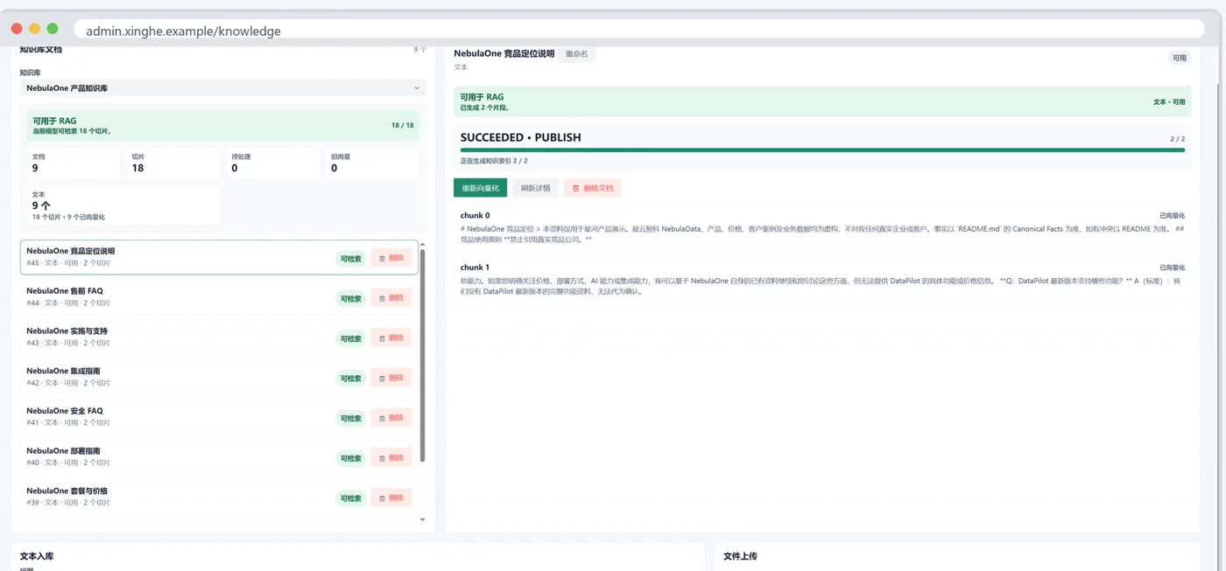Click the 可用 status badge at top right
1226x571 pixels.
click(1180, 58)
